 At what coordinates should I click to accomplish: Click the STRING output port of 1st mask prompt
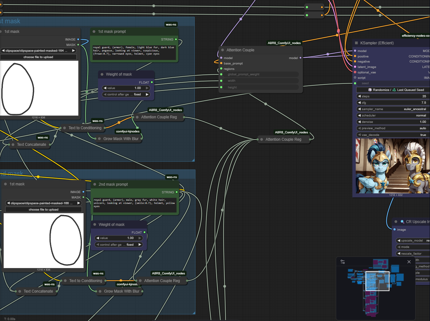click(x=176, y=40)
